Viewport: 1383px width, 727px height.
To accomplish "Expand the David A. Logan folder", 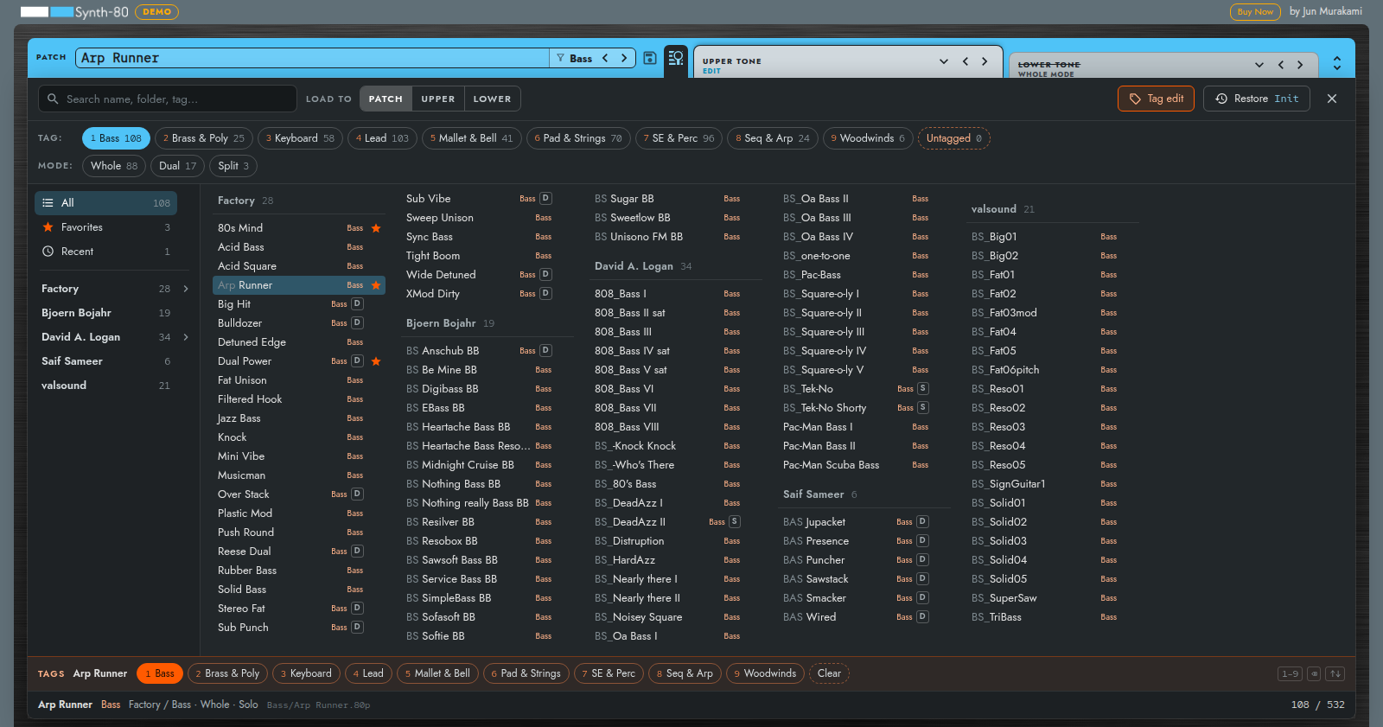I will click(x=185, y=337).
